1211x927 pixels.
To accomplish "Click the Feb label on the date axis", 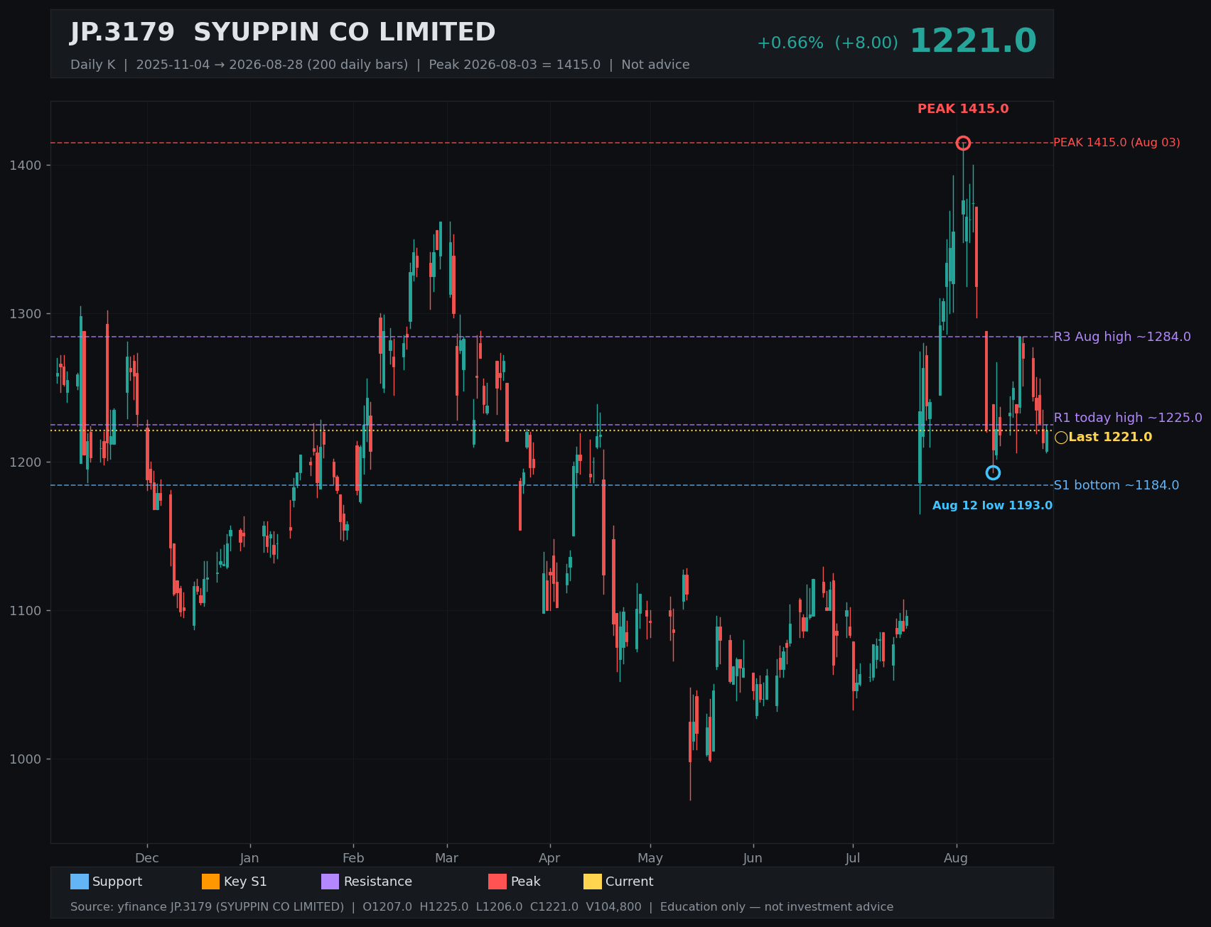I will (x=353, y=858).
